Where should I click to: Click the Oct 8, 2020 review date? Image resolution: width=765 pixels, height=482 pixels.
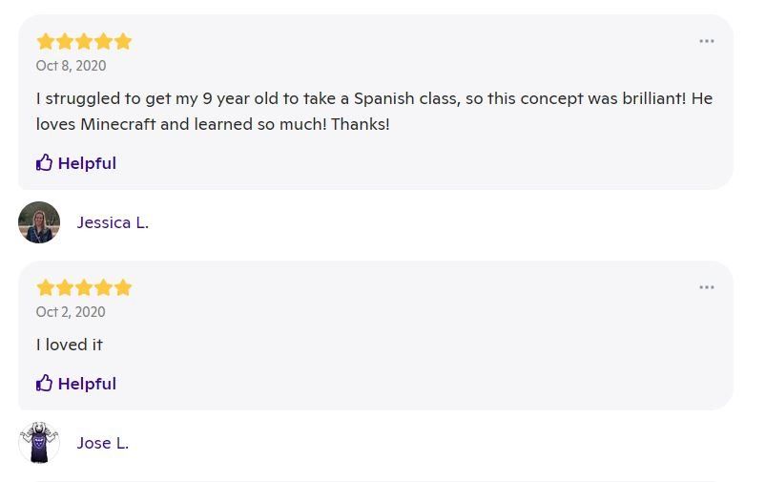(71, 66)
